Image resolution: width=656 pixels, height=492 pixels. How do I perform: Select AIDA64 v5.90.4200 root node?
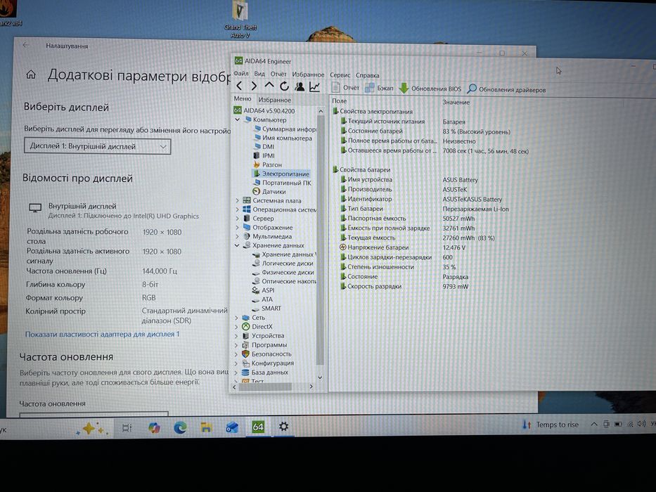coord(264,110)
